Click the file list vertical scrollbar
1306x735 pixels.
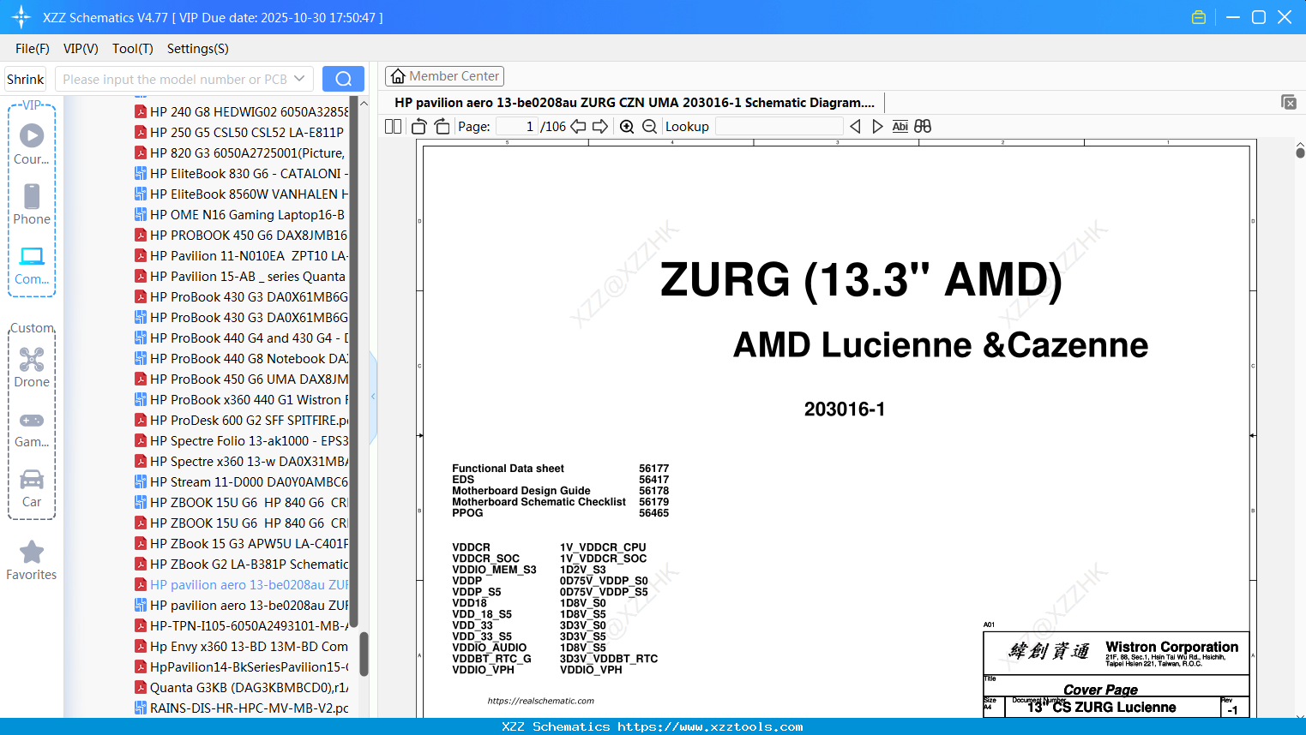pyautogui.click(x=364, y=654)
